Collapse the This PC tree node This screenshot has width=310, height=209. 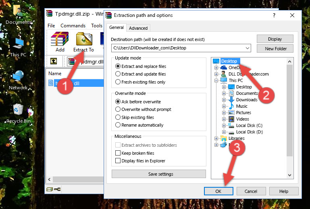(216, 80)
